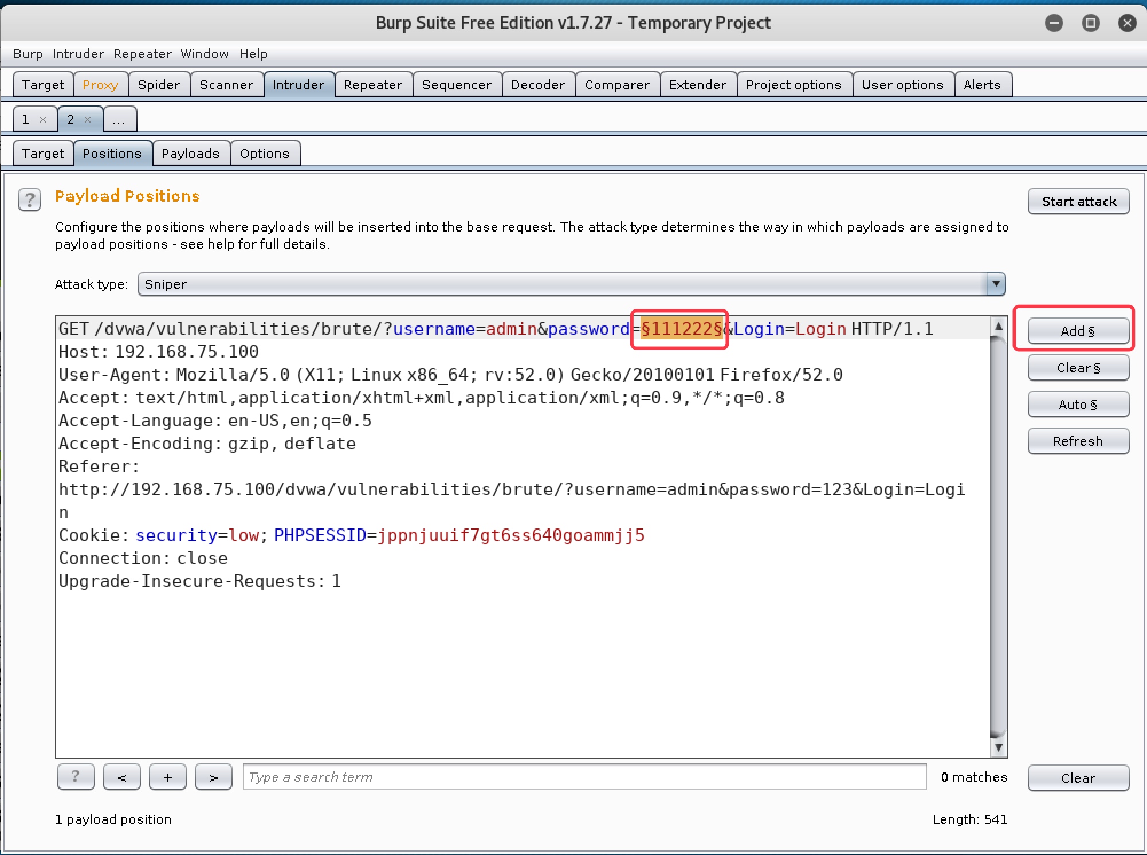Close Intruder attack tab 2
The height and width of the screenshot is (855, 1147).
coord(88,120)
